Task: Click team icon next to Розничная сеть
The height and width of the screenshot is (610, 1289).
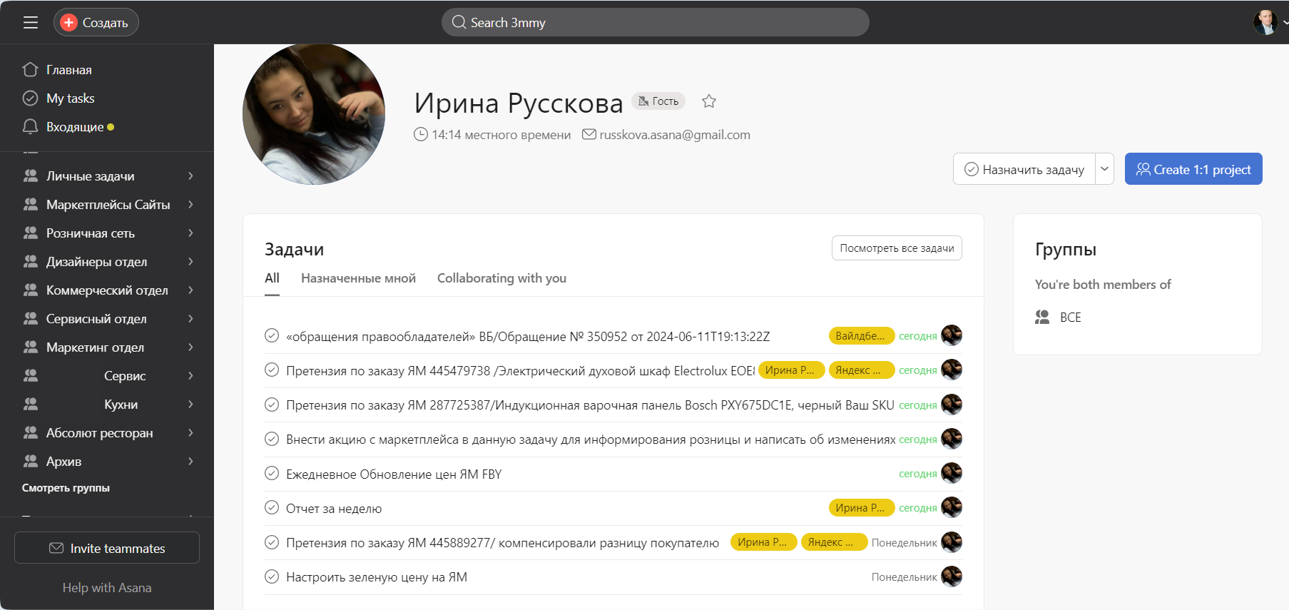Action: coord(31,233)
